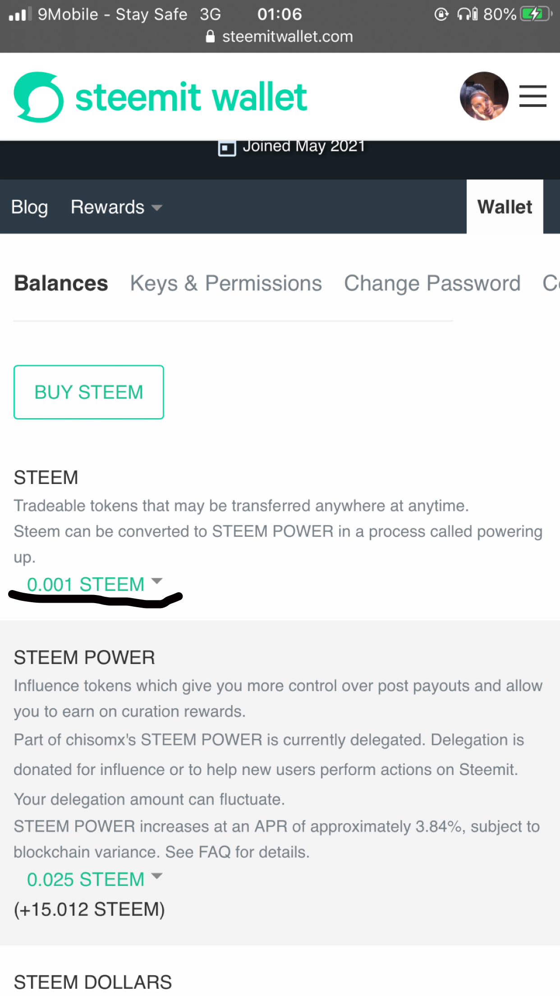The height and width of the screenshot is (996, 560).
Task: Expand the Rewards dropdown
Action: click(116, 207)
